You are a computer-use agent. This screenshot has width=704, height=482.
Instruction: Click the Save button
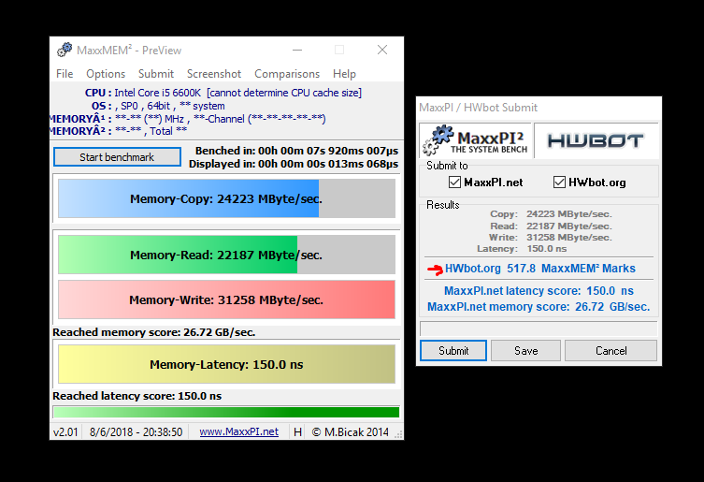525,351
